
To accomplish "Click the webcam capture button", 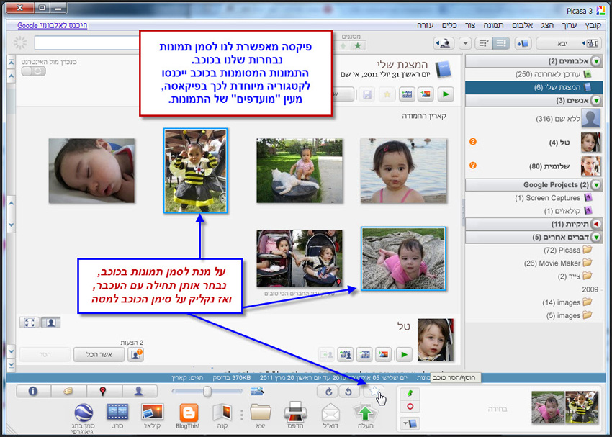I will coord(444,43).
